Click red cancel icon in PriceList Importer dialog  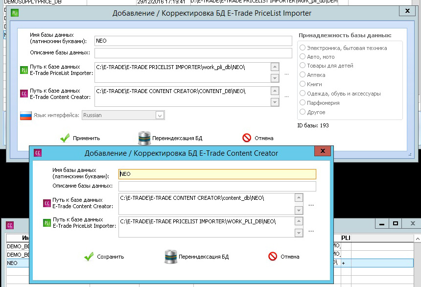click(x=246, y=138)
